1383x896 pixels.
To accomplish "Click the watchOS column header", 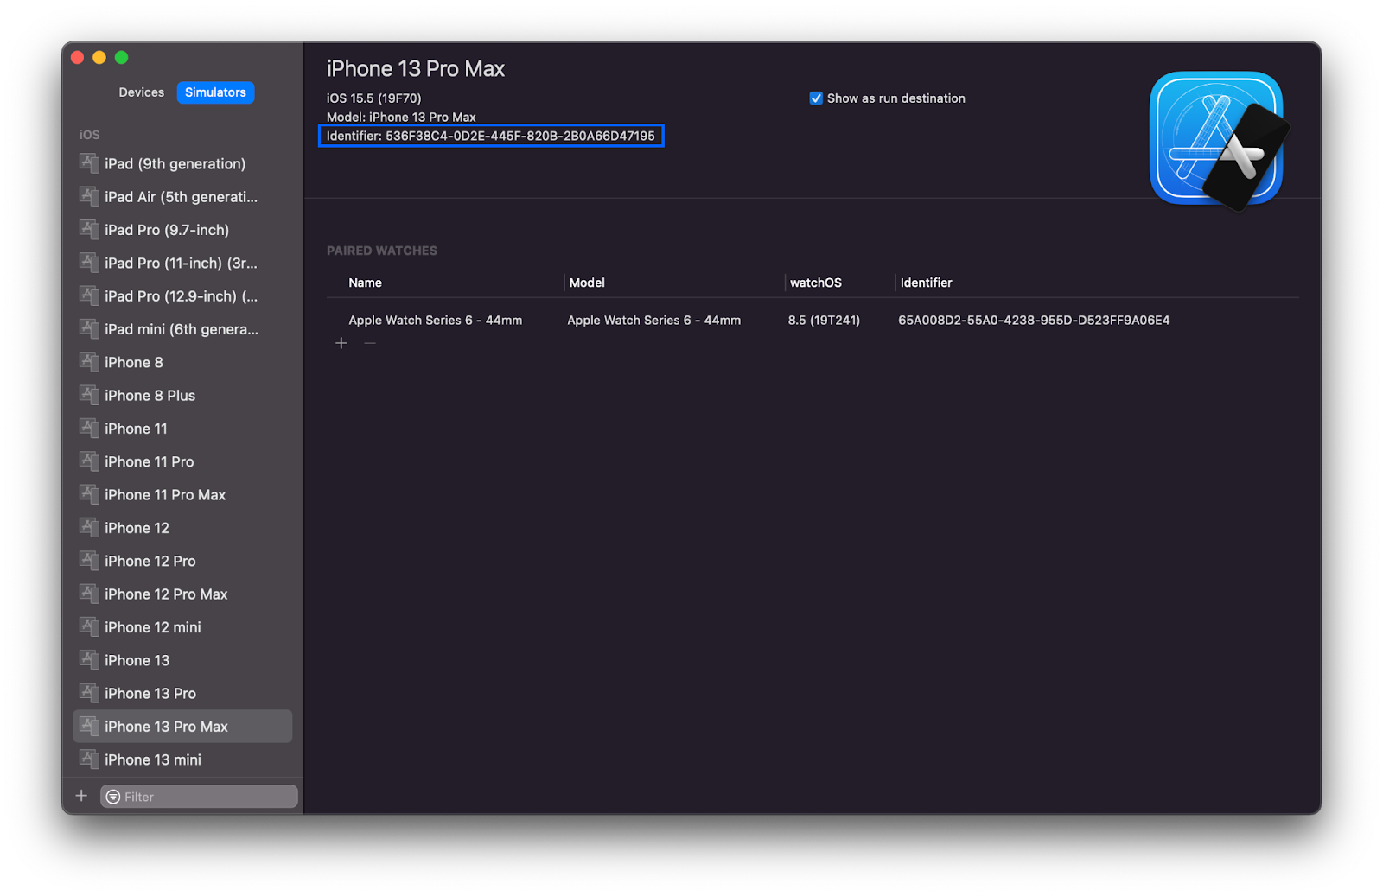I will [815, 283].
